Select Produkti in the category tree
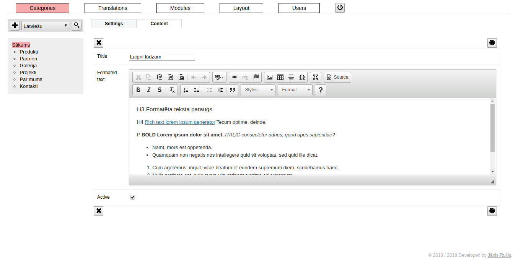 [x=29, y=52]
